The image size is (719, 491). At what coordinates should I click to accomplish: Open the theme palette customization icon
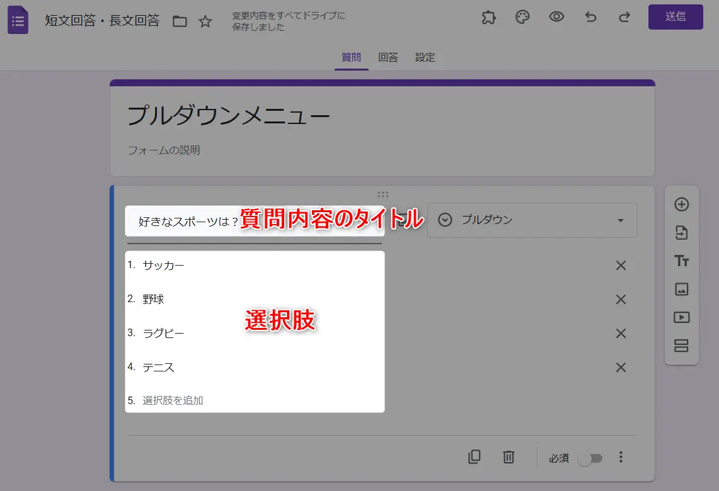(522, 18)
